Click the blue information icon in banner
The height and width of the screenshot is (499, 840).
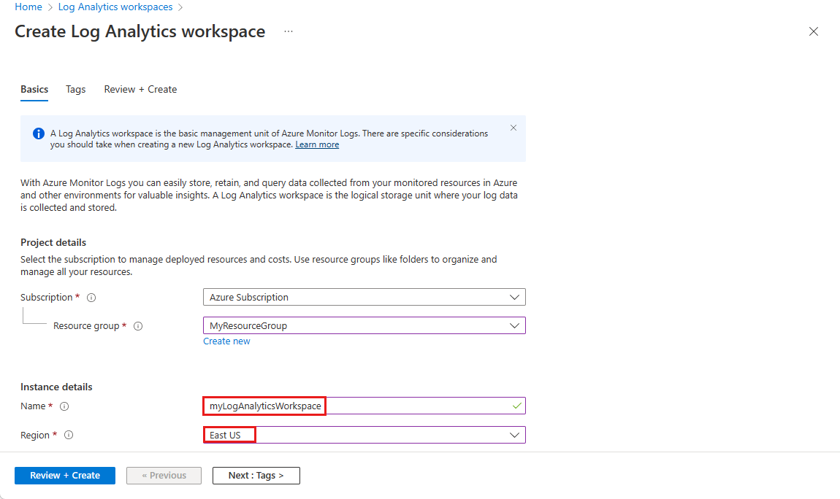click(x=39, y=134)
